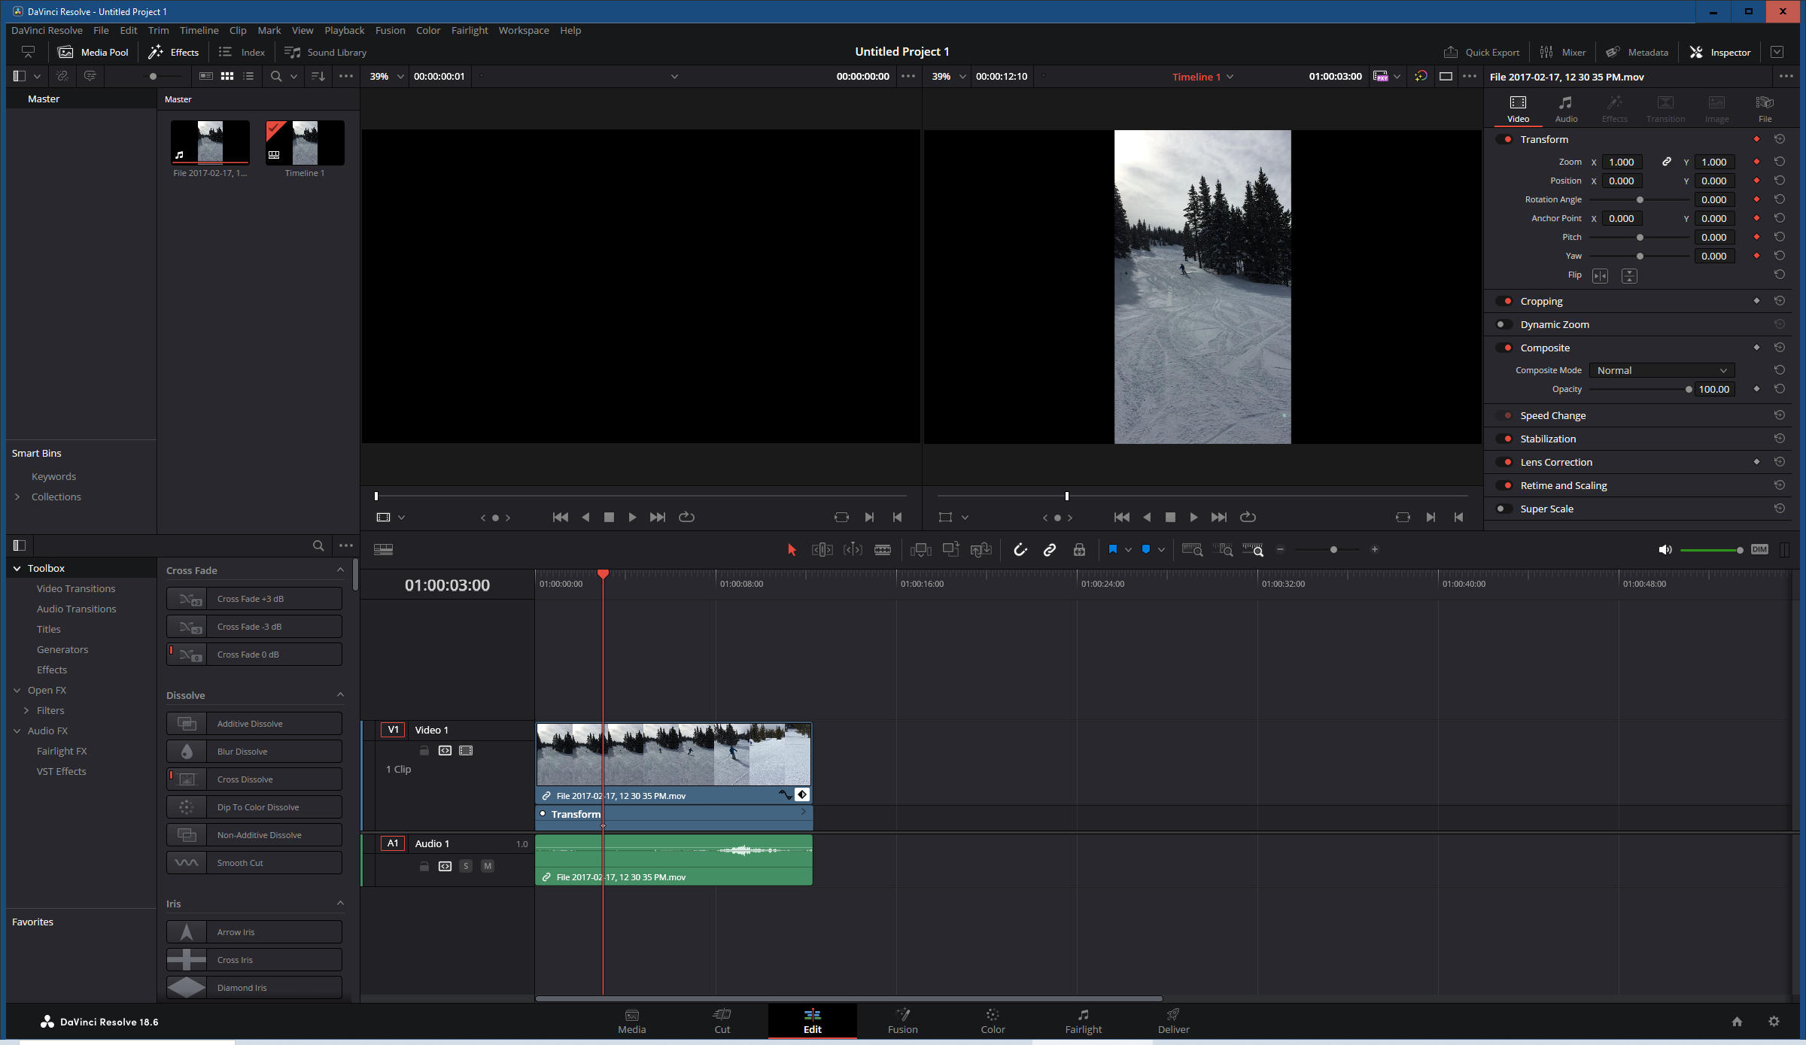Click the Zoom X value field
The width and height of the screenshot is (1806, 1045).
[1621, 162]
